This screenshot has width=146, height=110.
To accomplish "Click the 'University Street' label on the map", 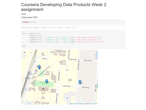I will click(x=69, y=54).
